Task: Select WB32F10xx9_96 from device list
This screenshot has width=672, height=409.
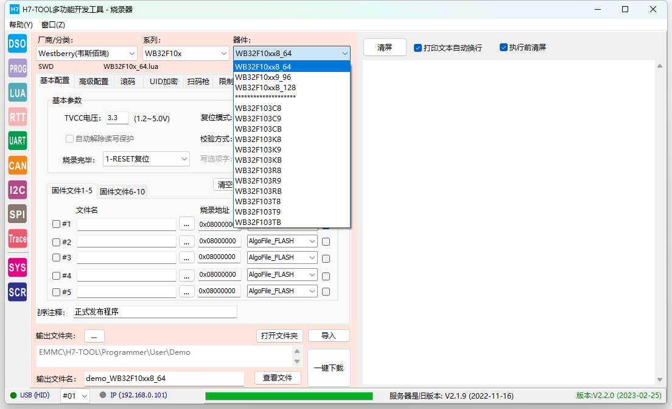Action: click(x=292, y=77)
